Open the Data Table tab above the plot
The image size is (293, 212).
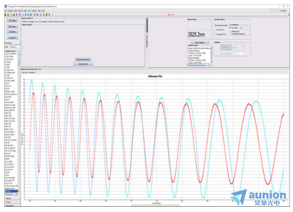pos(25,73)
